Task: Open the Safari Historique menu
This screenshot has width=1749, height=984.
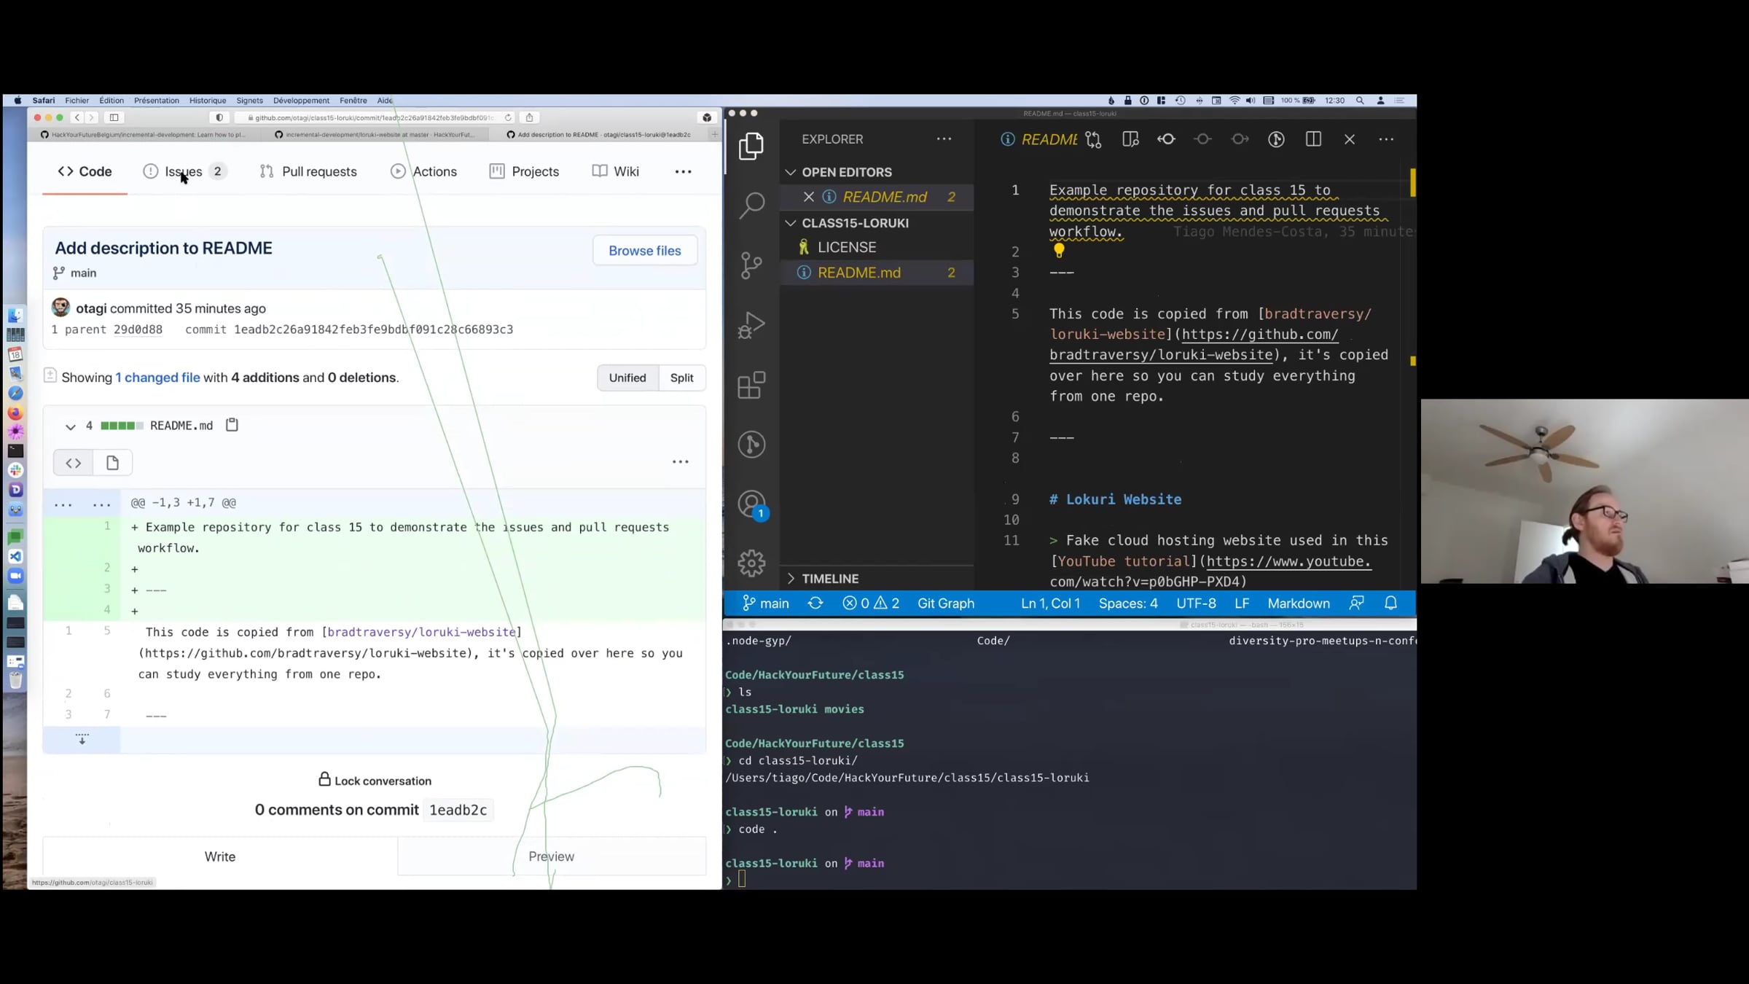Action: [208, 101]
